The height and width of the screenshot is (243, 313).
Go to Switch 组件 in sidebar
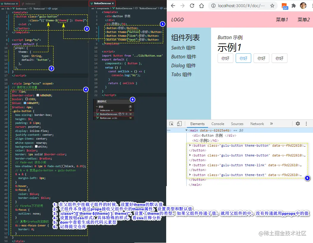(183, 48)
